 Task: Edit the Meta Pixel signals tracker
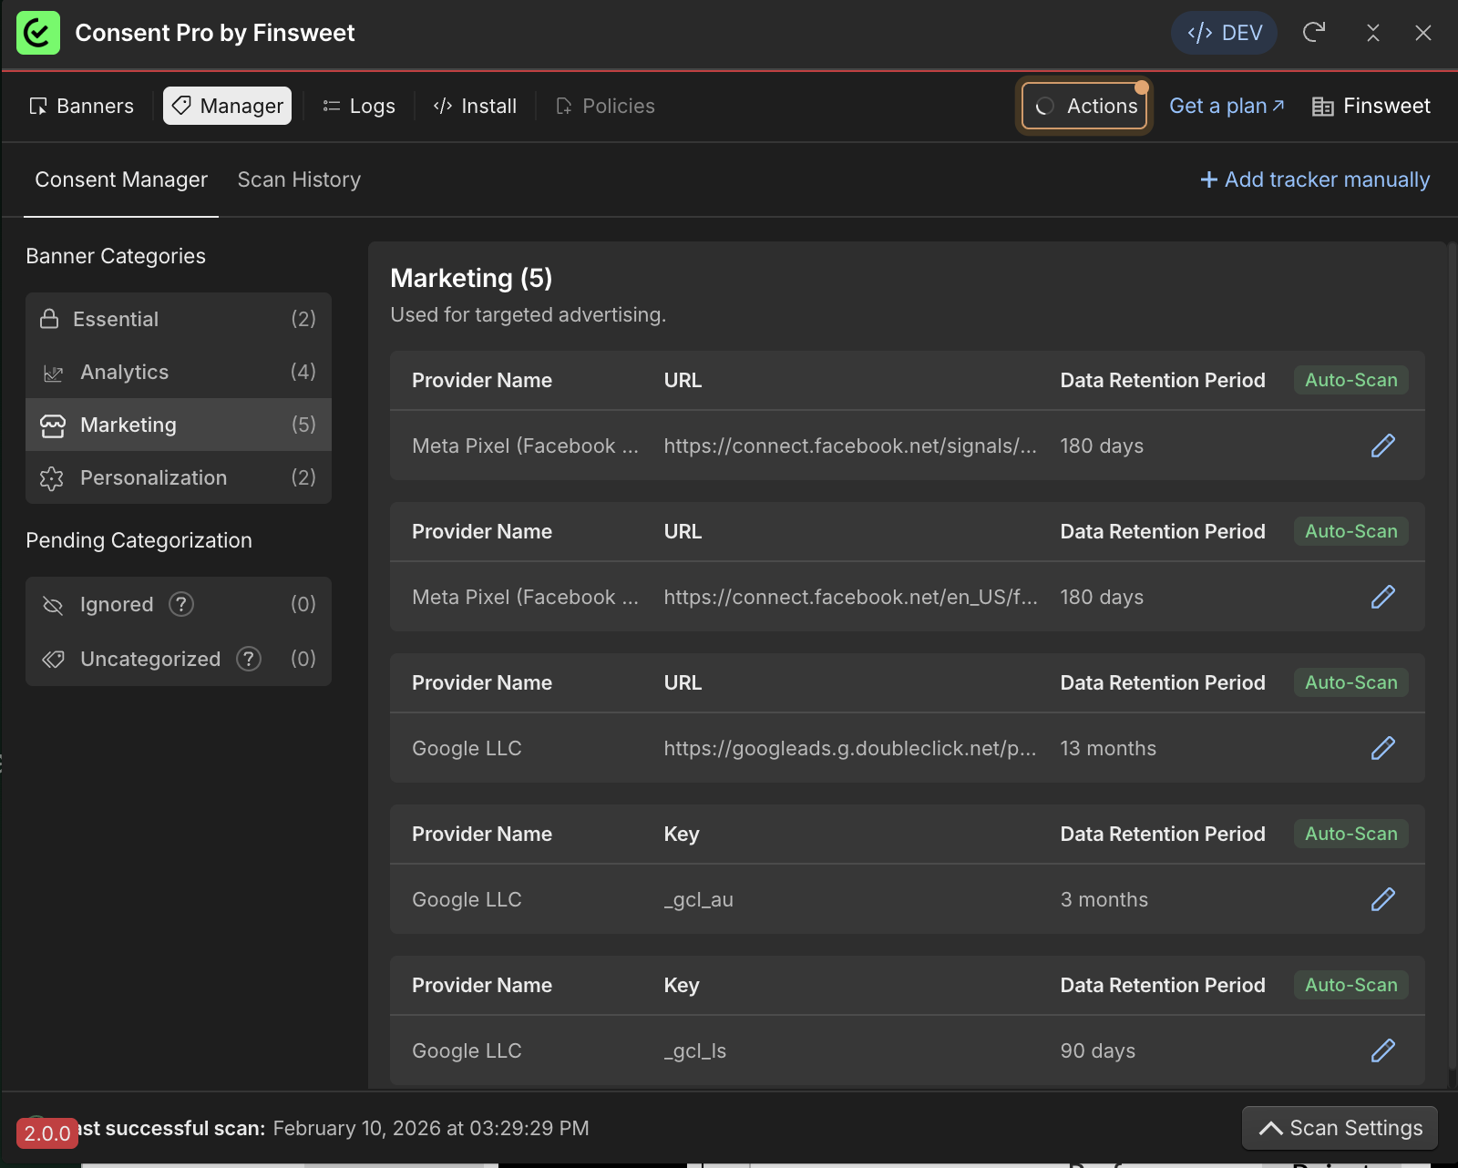[x=1382, y=446]
